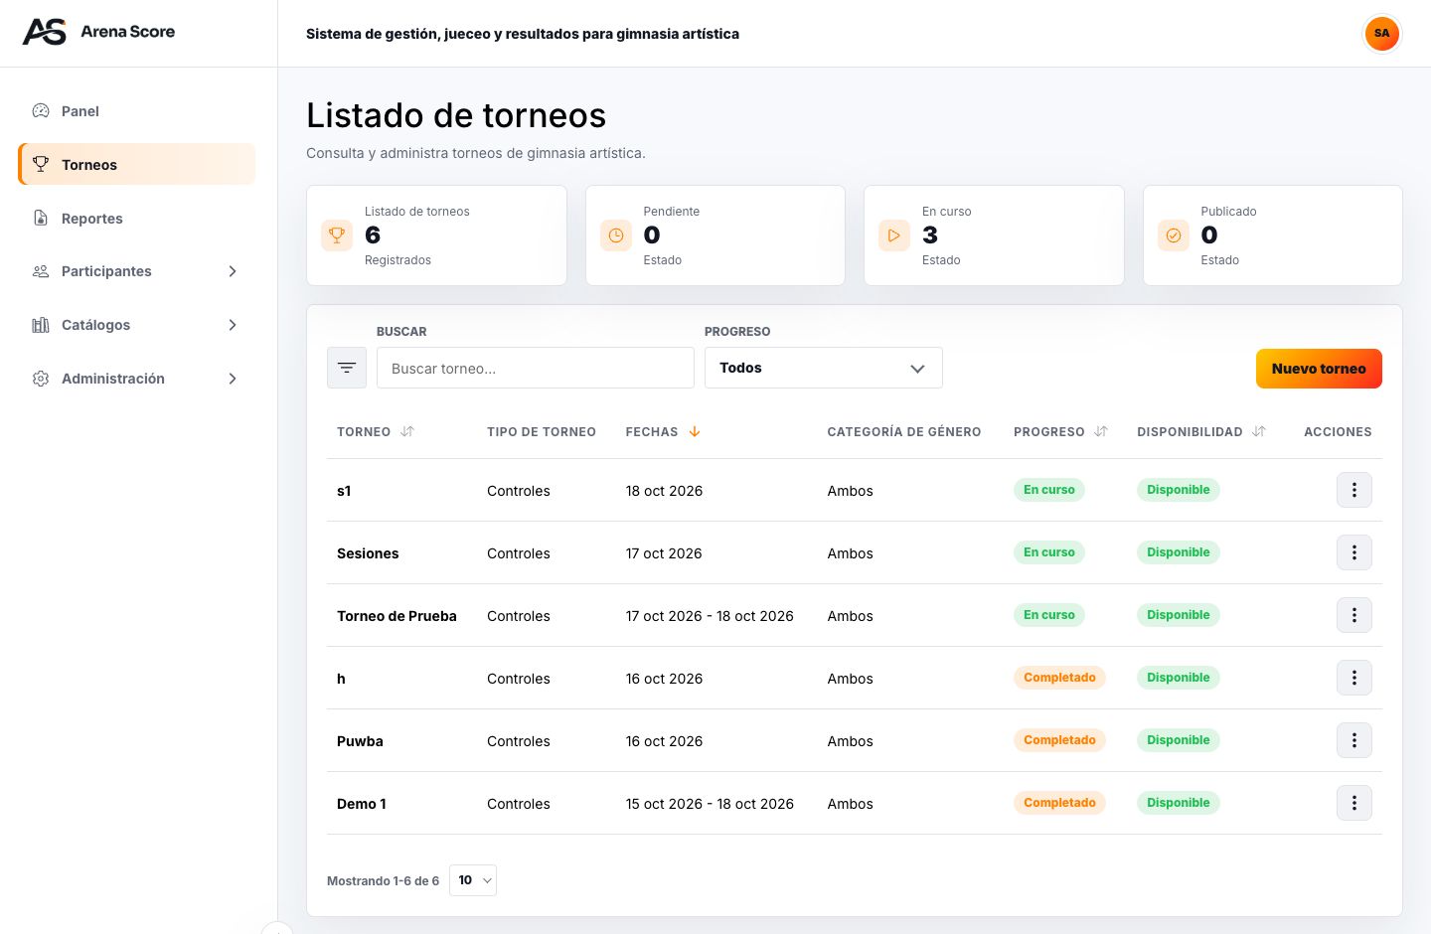1431x934 pixels.
Task: Click the Participantes people icon
Action: pyautogui.click(x=41, y=271)
